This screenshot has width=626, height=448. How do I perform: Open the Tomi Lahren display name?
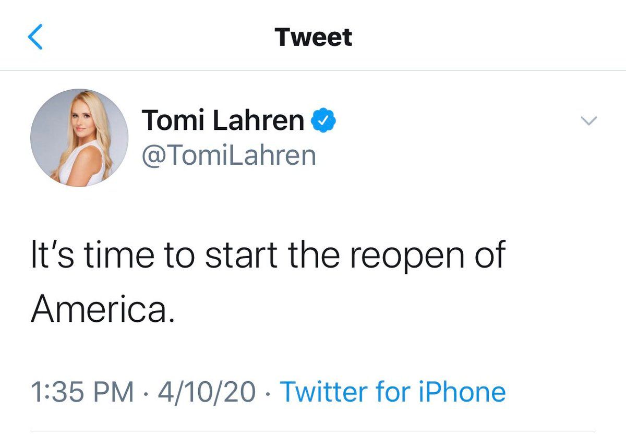point(223,121)
